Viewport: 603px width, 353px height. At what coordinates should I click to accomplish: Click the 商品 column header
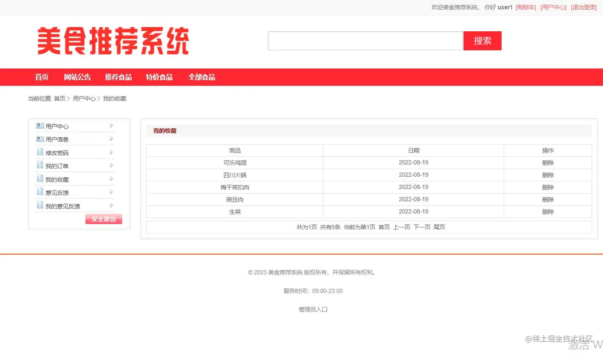point(235,151)
